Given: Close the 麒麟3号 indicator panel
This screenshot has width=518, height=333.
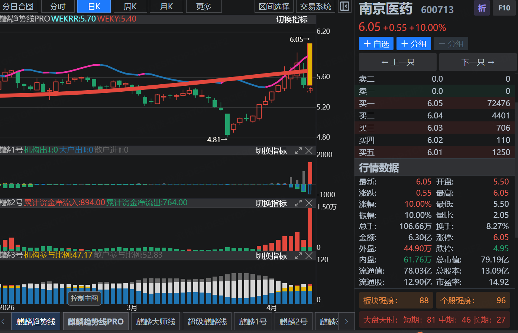Looking at the screenshot, I should (x=309, y=256).
